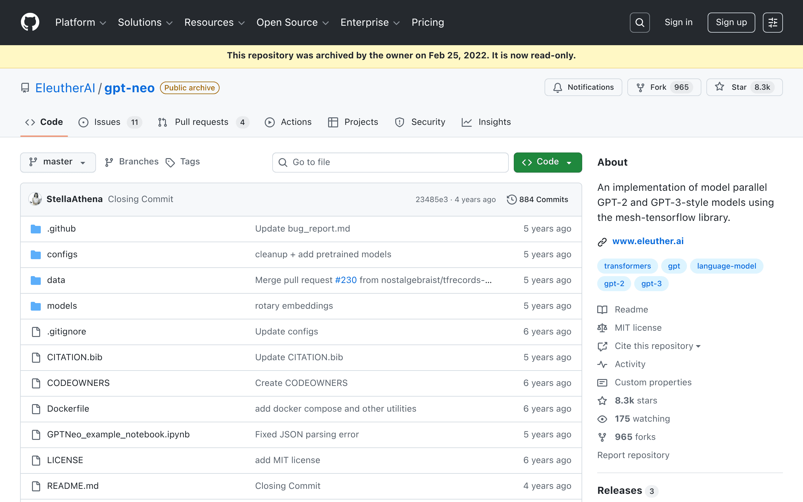Expand the Enterprise menu
The height and width of the screenshot is (502, 803).
[370, 22]
